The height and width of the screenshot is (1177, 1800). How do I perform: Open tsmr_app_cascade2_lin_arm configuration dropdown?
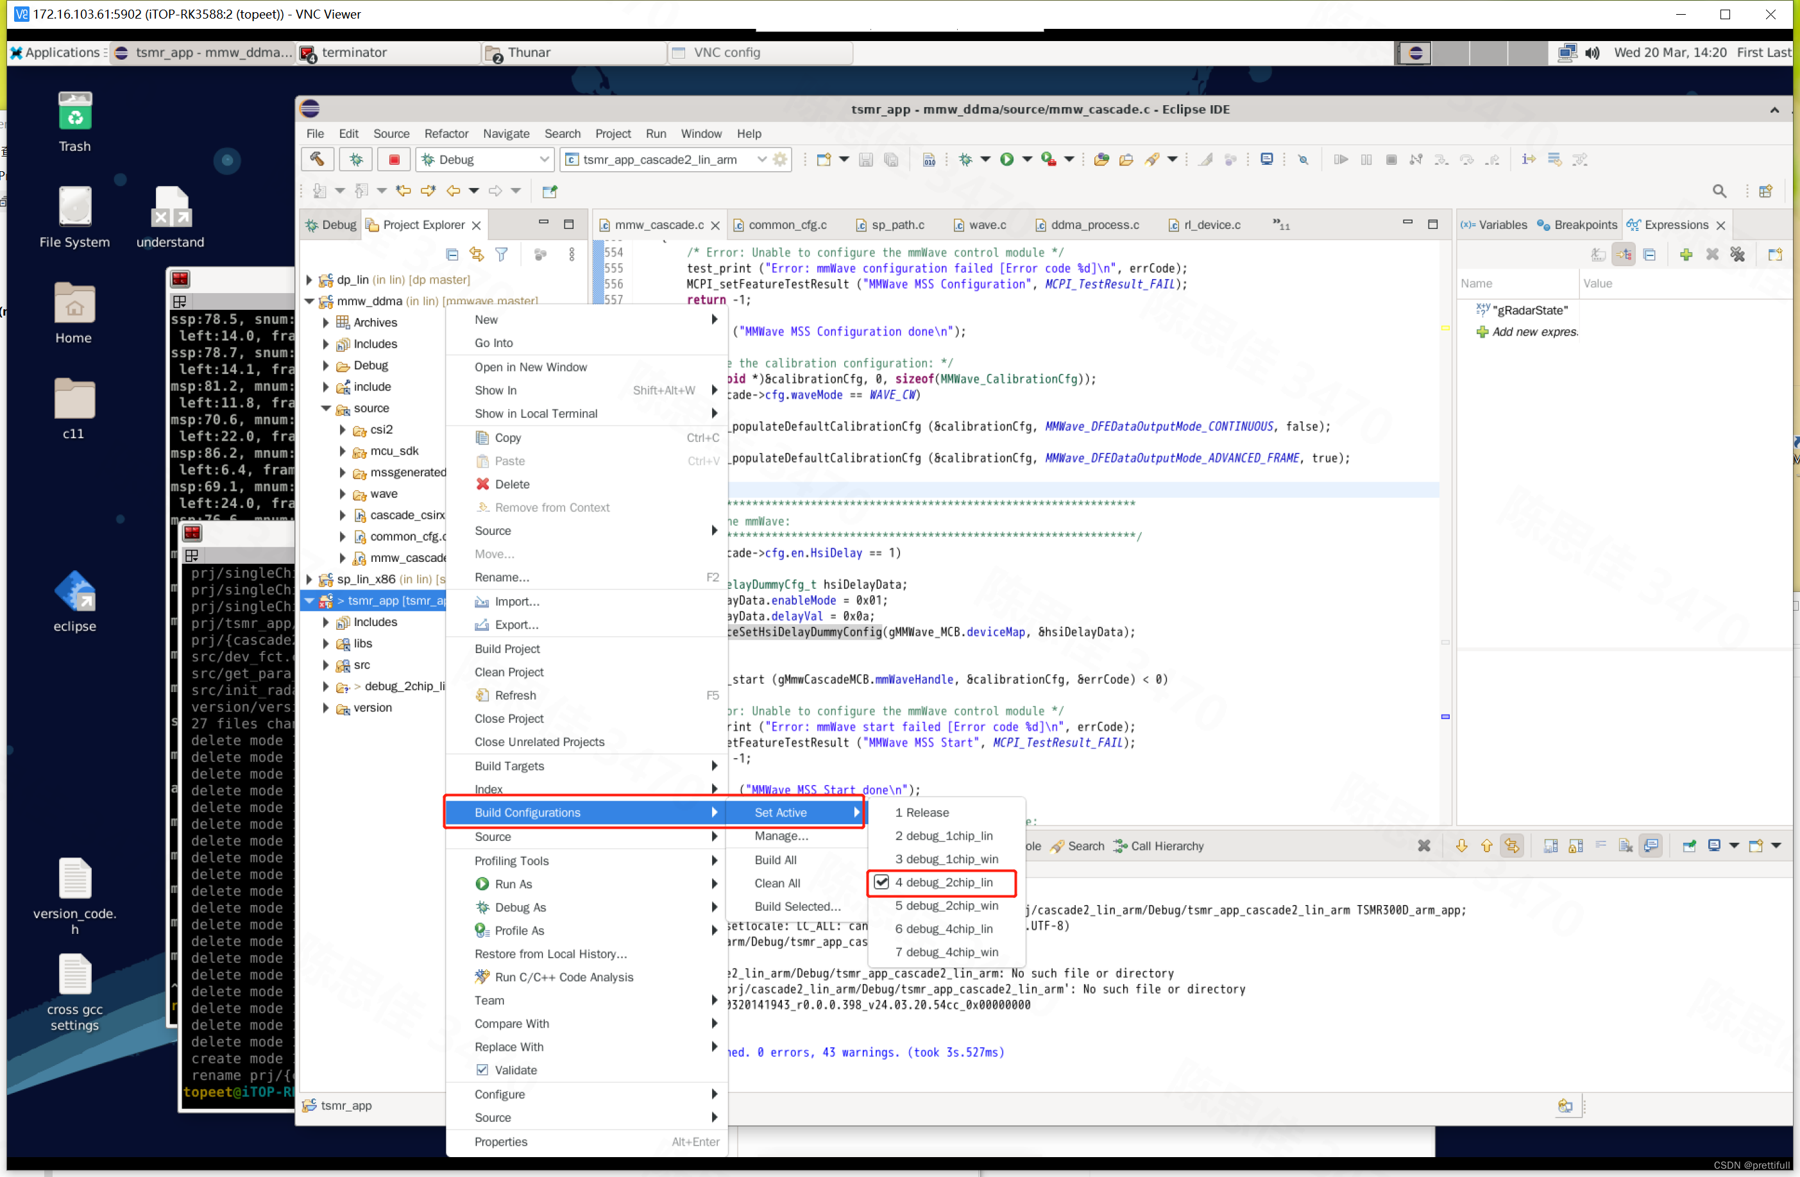click(761, 160)
